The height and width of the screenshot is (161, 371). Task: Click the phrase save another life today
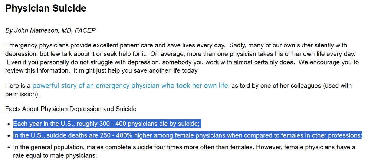click(x=171, y=70)
